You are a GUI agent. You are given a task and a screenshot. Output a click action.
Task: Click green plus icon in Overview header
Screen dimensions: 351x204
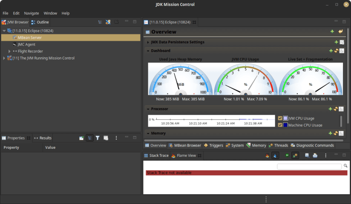click(332, 31)
